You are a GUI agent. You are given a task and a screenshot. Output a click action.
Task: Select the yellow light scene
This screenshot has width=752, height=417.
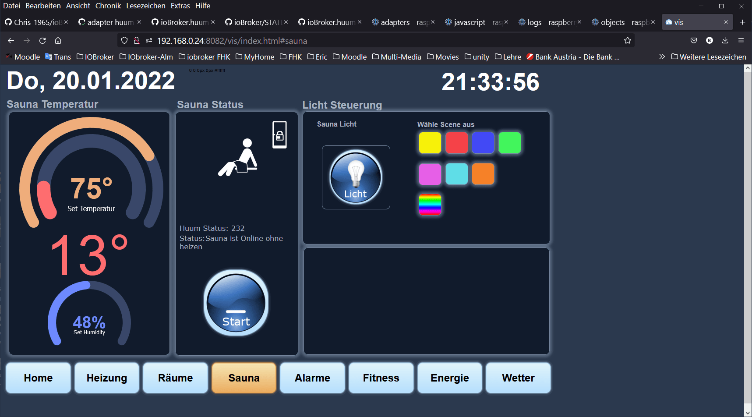(430, 143)
